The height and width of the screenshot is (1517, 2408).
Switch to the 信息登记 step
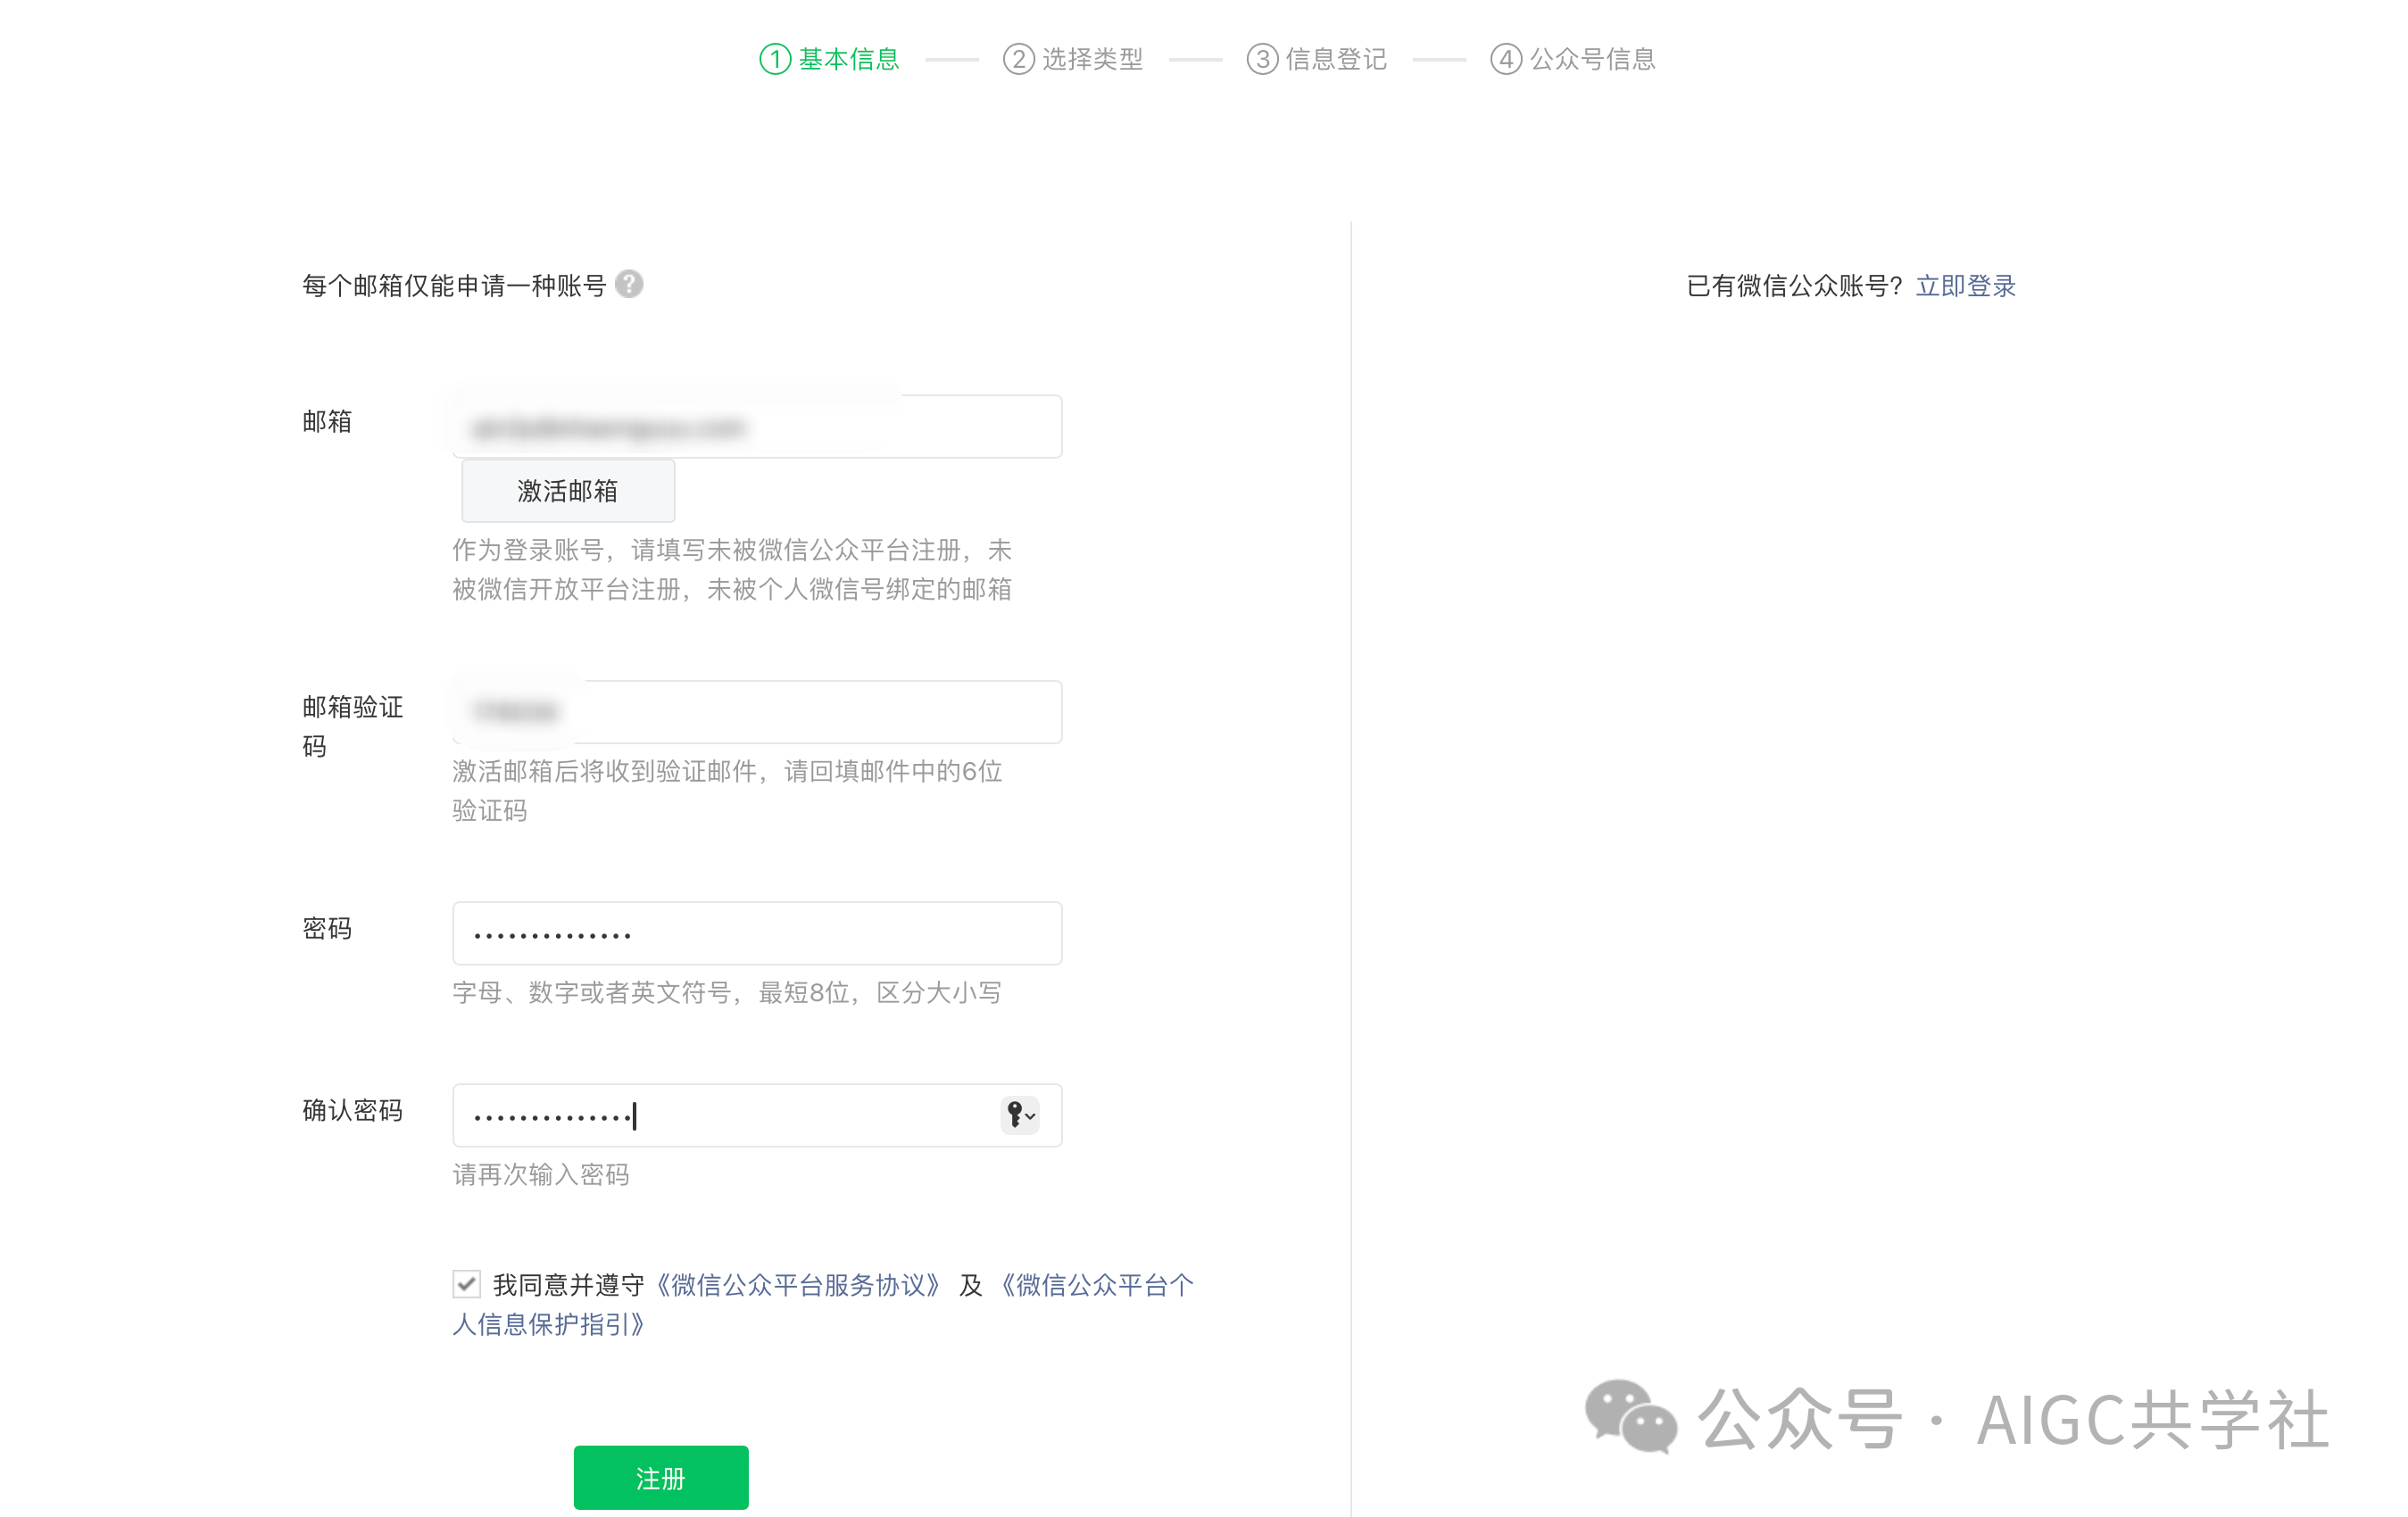[x=1336, y=59]
